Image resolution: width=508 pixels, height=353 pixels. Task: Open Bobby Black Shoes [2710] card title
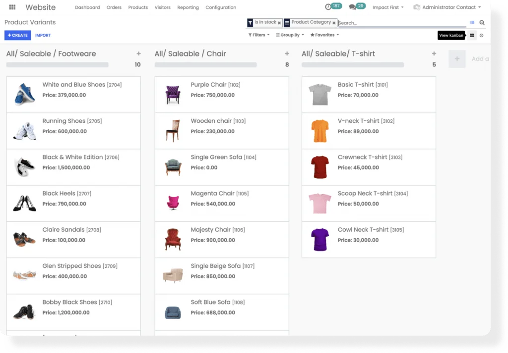pyautogui.click(x=77, y=302)
